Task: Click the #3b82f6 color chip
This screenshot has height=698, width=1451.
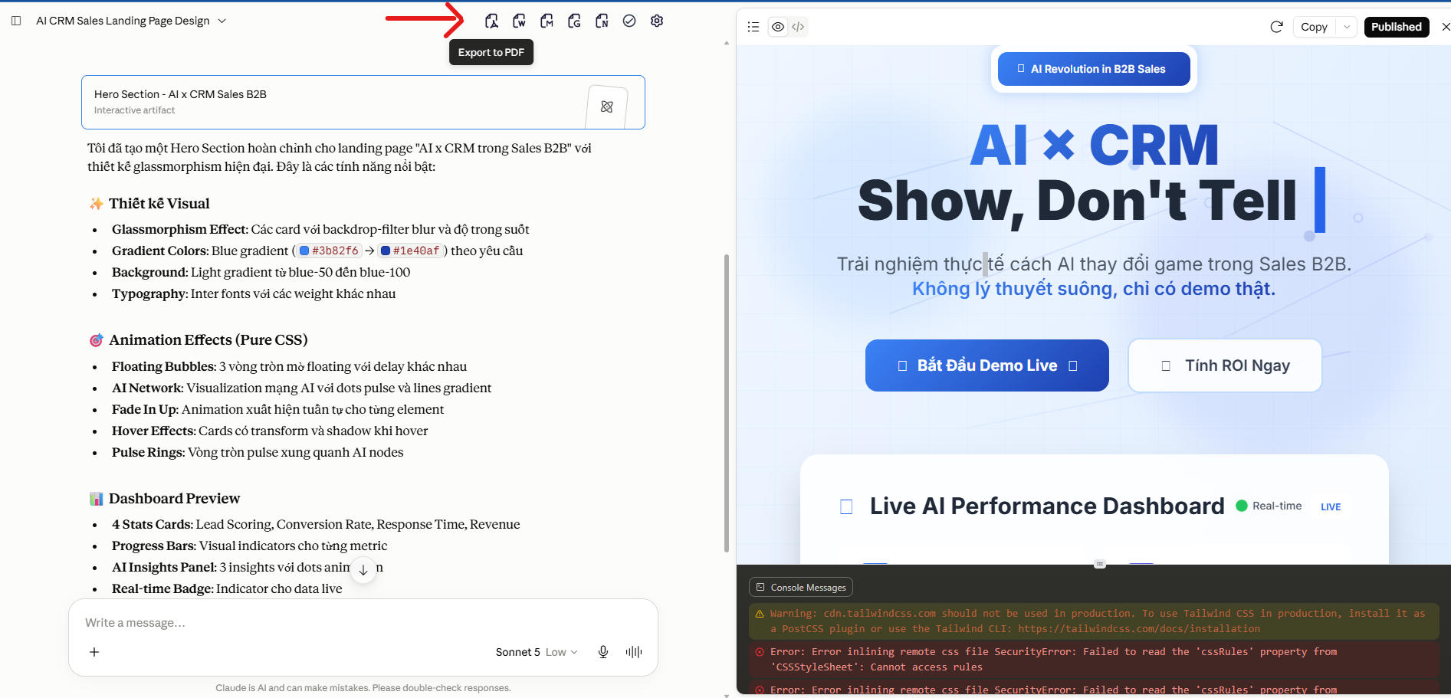Action: click(x=329, y=251)
